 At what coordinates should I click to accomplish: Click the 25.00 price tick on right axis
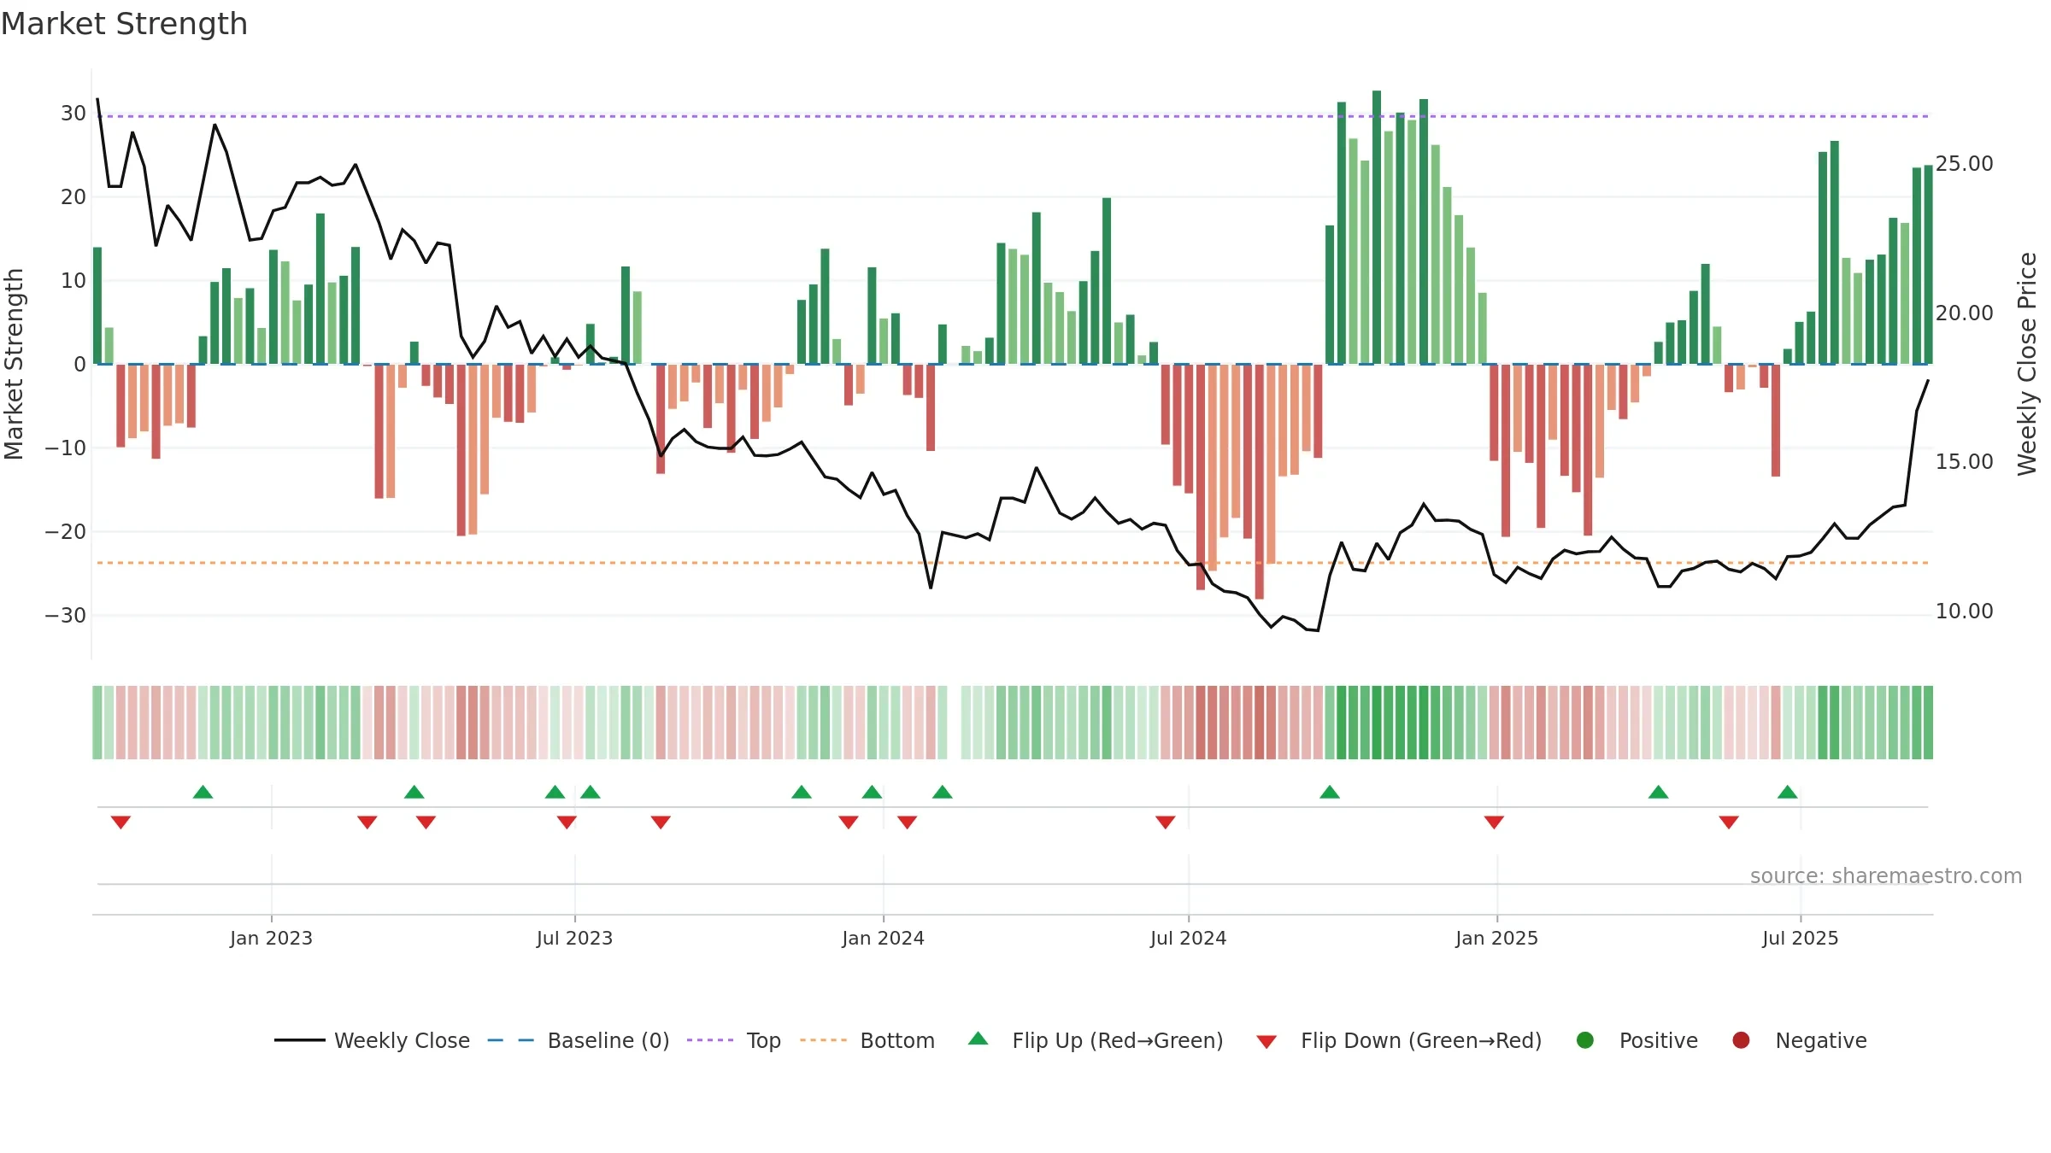pyautogui.click(x=1964, y=164)
